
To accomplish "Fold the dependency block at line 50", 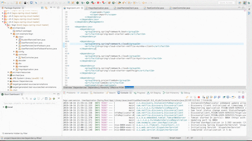I will (69, 66).
